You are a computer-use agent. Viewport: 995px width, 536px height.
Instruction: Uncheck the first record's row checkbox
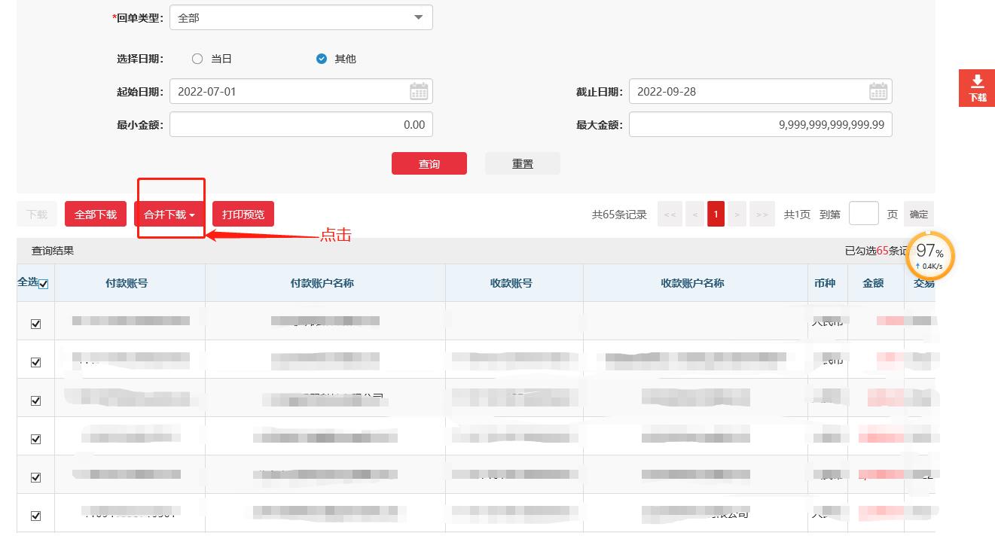pos(35,322)
